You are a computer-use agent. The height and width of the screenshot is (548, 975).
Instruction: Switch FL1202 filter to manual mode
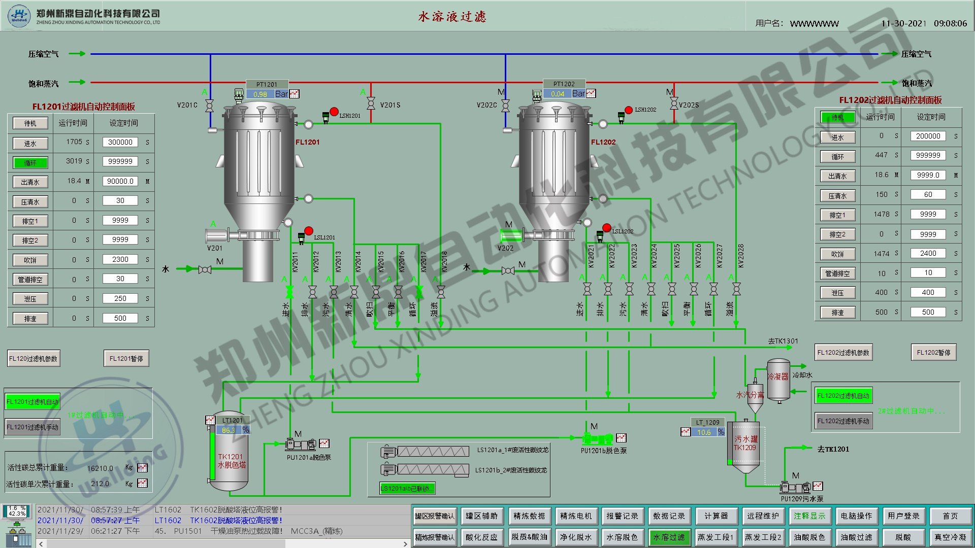[x=843, y=421]
